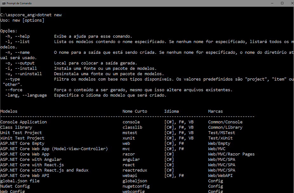Click 'Exibe a ajuda para esse comando.' description
294x193 pixels.
[x=93, y=36]
